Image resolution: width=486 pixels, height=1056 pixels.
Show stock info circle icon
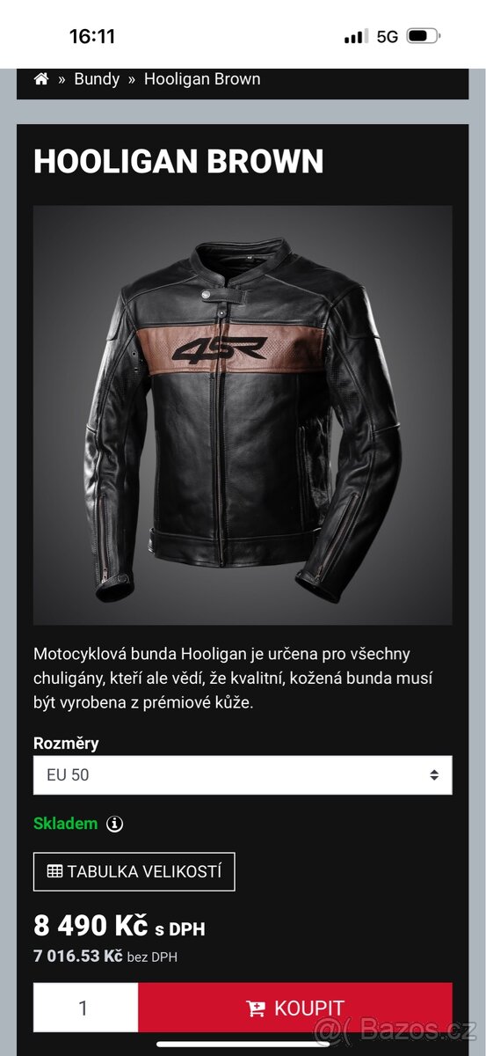[115, 825]
